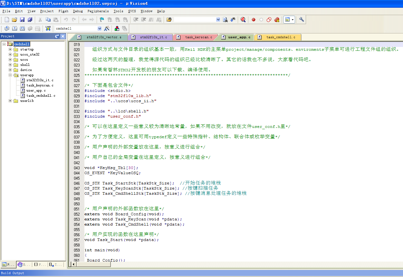Open the window view dropdown arrow

[x=293, y=20]
